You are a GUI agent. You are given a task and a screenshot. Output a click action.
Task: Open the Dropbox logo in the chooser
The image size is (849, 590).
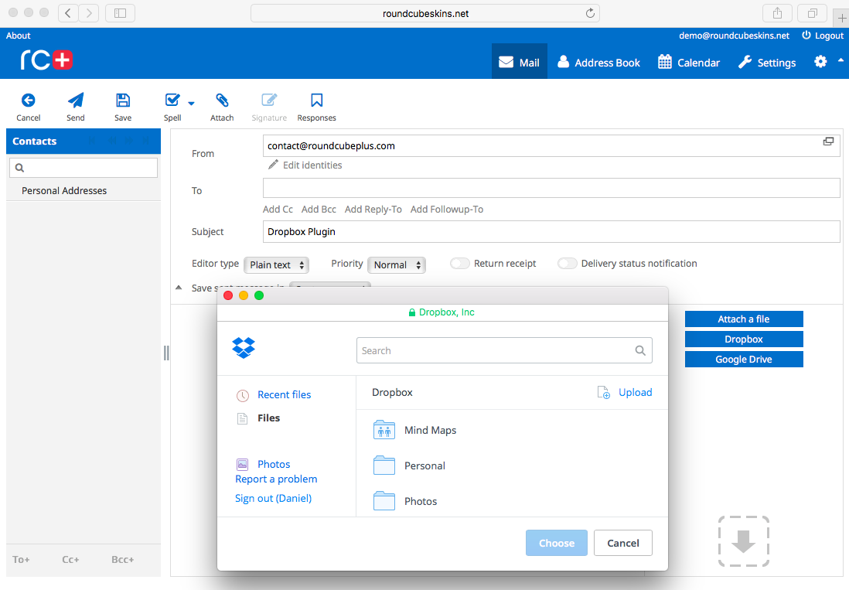(244, 347)
